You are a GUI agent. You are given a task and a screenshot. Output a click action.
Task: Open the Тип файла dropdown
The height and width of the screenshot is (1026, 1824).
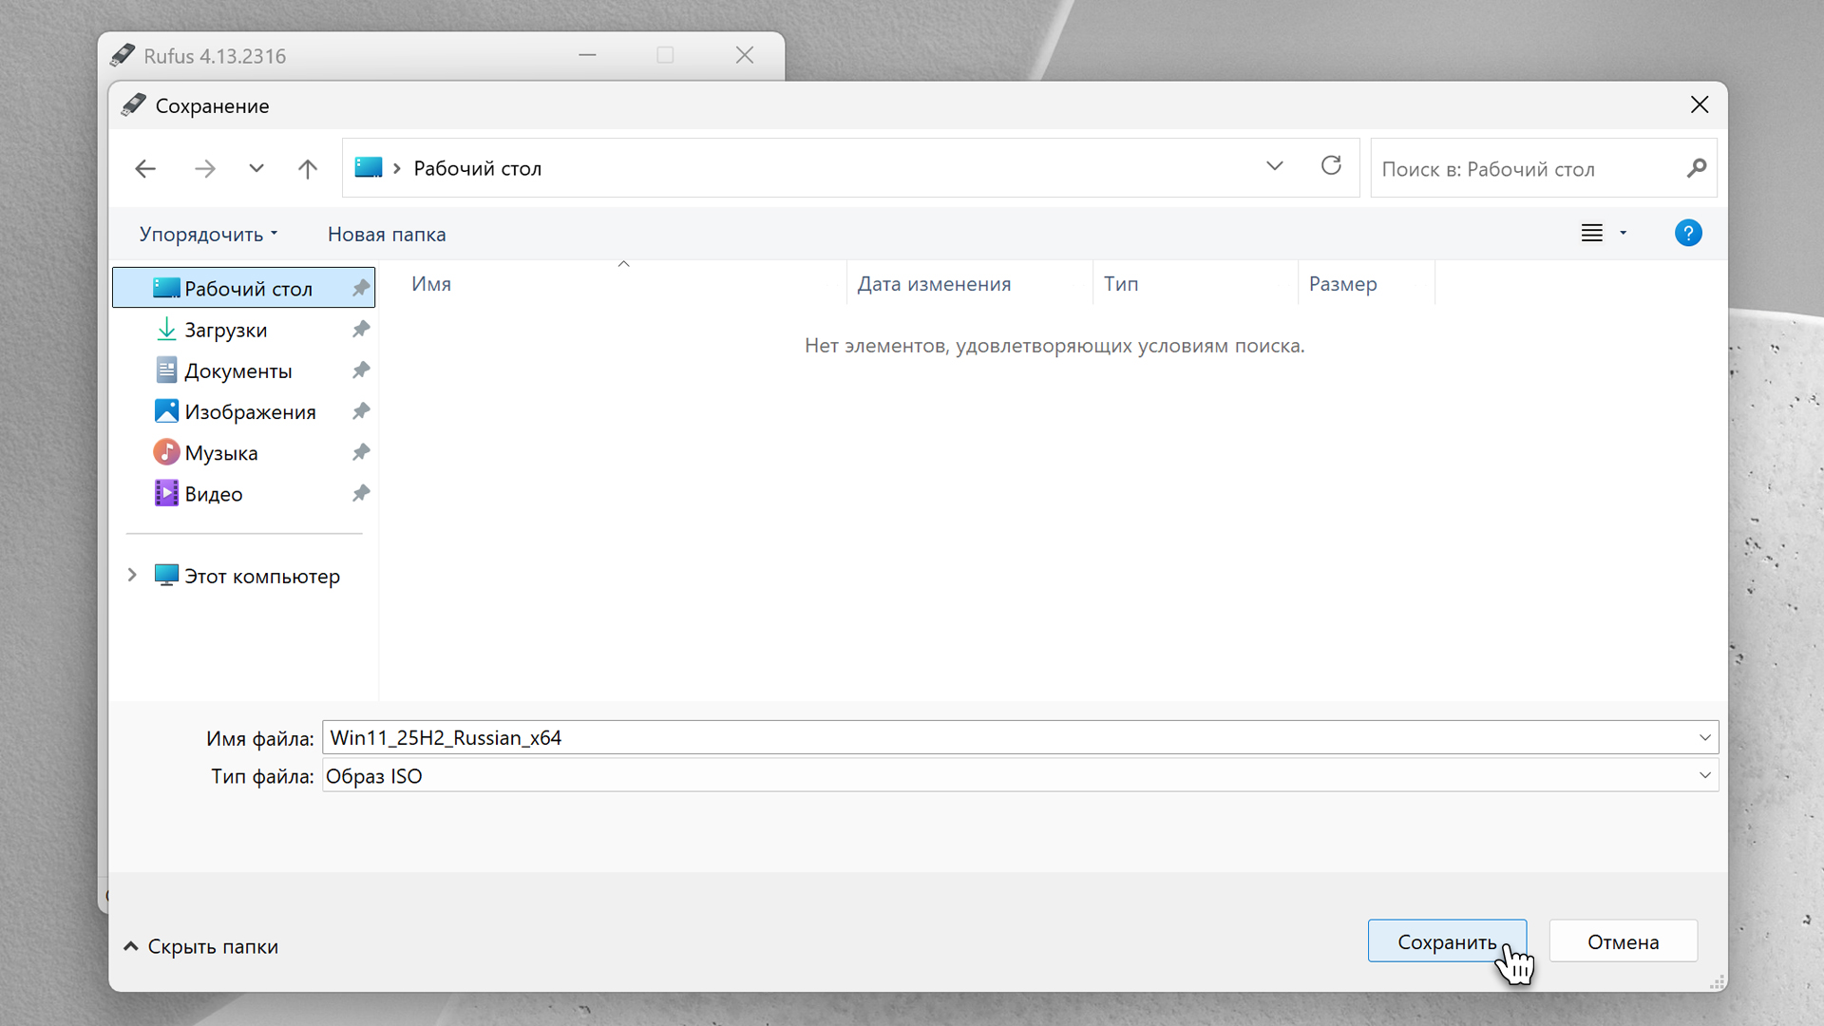(1704, 776)
